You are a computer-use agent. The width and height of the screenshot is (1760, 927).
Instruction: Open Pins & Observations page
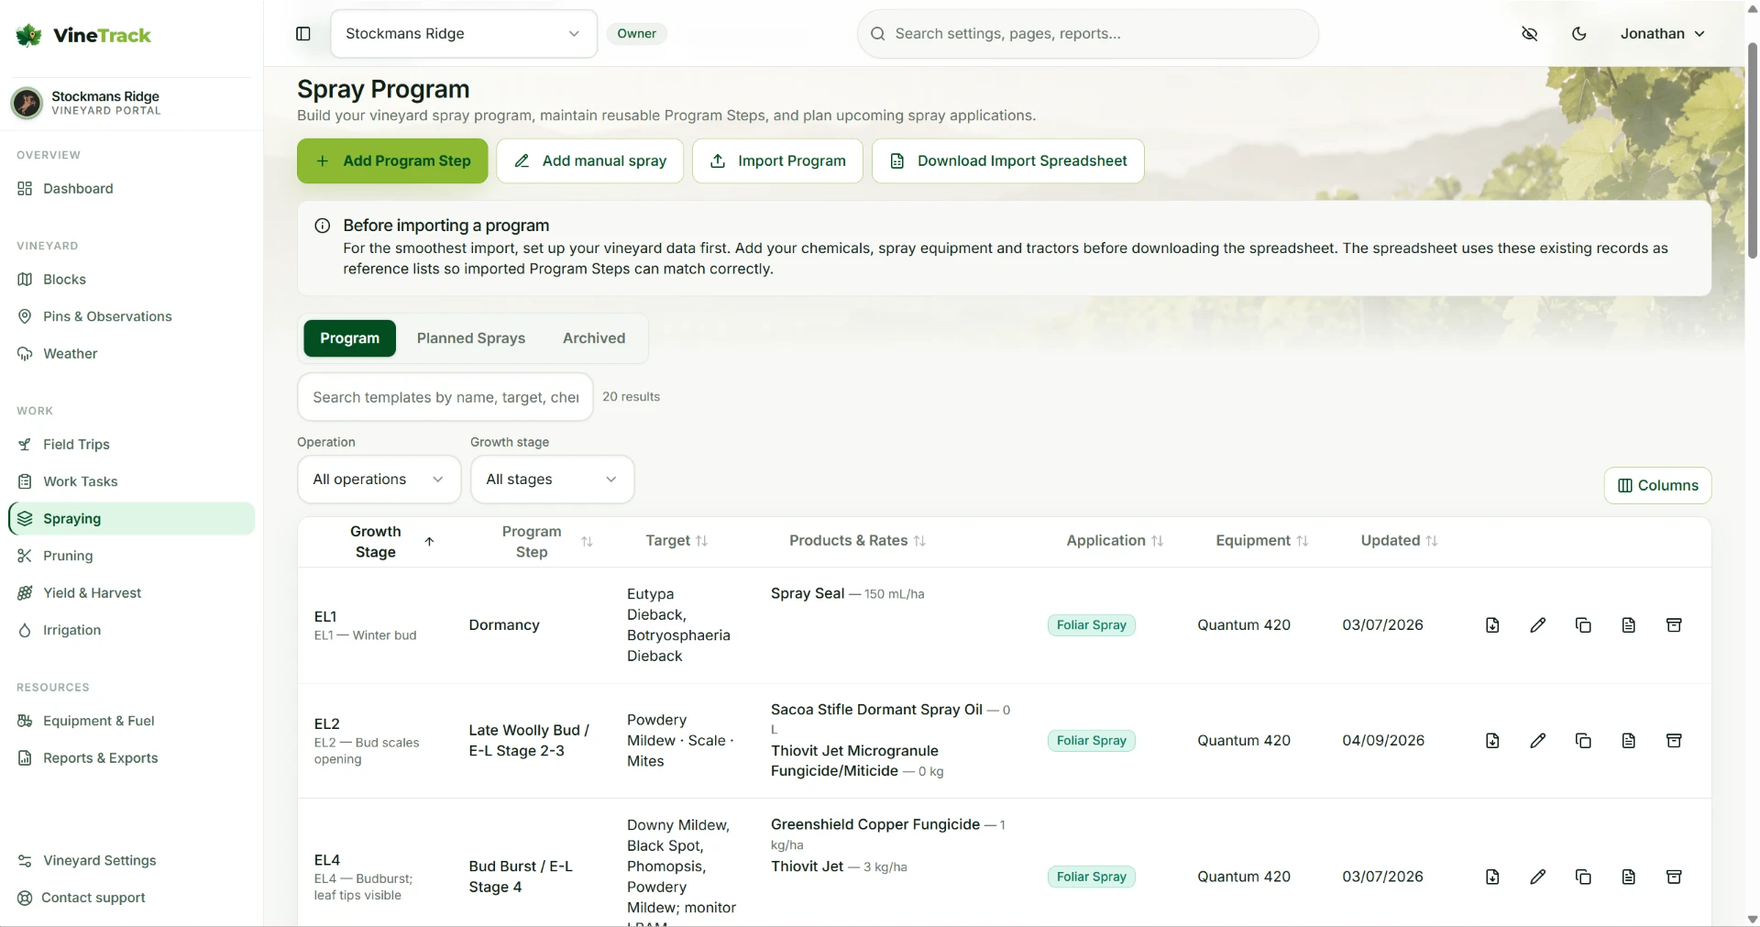131,316
